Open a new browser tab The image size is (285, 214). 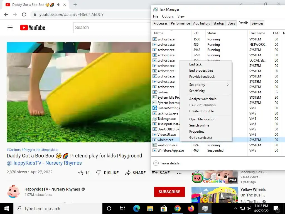click(x=75, y=5)
